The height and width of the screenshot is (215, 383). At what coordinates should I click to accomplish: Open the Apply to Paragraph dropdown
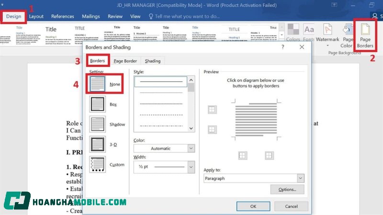pyautogui.click(x=254, y=178)
